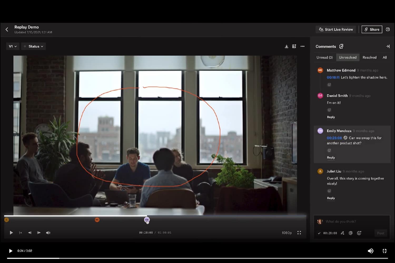Add emoji reaction to Matthew Edmond's comment
The width and height of the screenshot is (395, 263).
[x=329, y=85]
